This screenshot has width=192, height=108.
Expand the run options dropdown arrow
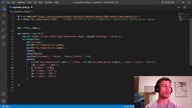(x=181, y=7)
